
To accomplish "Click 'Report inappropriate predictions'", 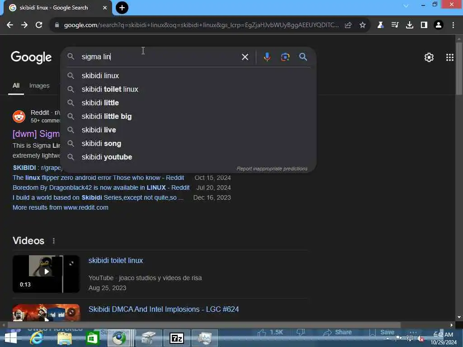I will 272,169.
